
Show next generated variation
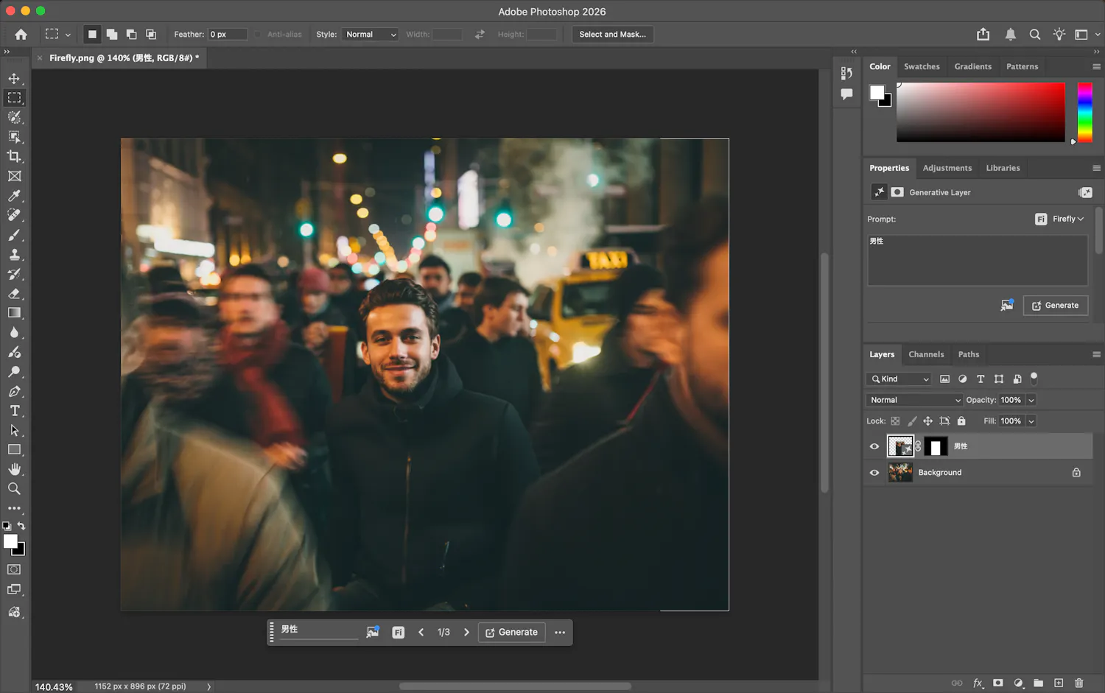466,632
